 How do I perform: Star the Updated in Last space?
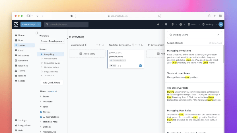coord(42,67)
